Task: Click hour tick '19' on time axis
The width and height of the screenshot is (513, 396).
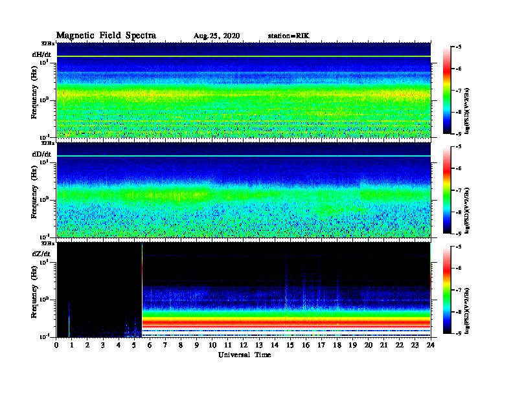Action: [x=352, y=345]
